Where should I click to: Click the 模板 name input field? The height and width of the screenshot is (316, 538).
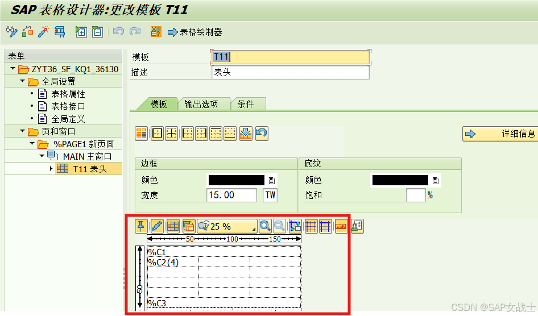(x=290, y=57)
